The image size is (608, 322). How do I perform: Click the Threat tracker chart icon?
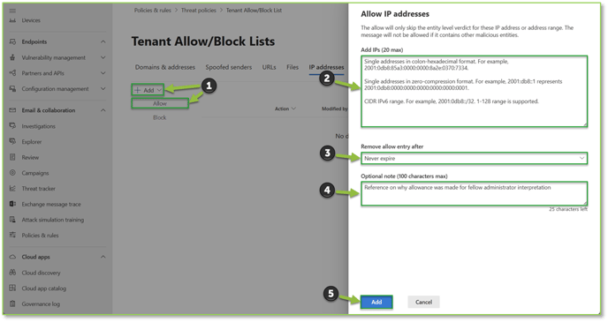coord(12,189)
